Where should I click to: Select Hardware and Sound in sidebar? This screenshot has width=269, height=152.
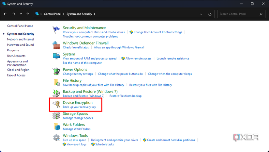tap(20, 45)
